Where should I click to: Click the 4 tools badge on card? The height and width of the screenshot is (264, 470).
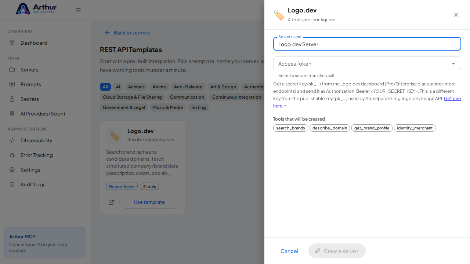149,186
